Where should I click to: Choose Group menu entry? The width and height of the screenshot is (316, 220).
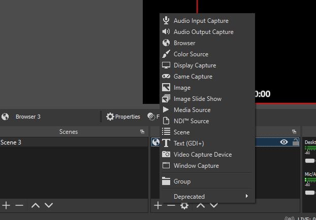pos(207,181)
